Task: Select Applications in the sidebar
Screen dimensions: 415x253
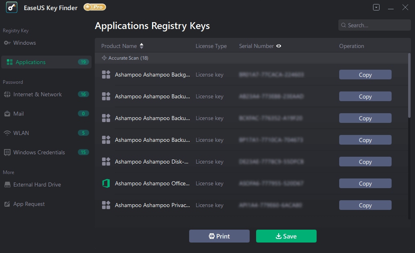Action: (31, 62)
